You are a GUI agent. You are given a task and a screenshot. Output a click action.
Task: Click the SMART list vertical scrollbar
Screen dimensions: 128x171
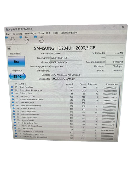(118, 106)
